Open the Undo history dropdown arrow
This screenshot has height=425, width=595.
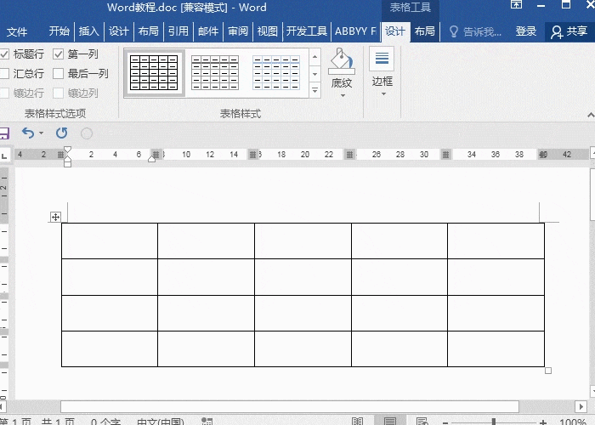coord(41,133)
